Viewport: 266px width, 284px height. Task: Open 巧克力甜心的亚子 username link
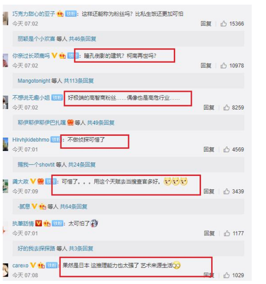coord(34,14)
